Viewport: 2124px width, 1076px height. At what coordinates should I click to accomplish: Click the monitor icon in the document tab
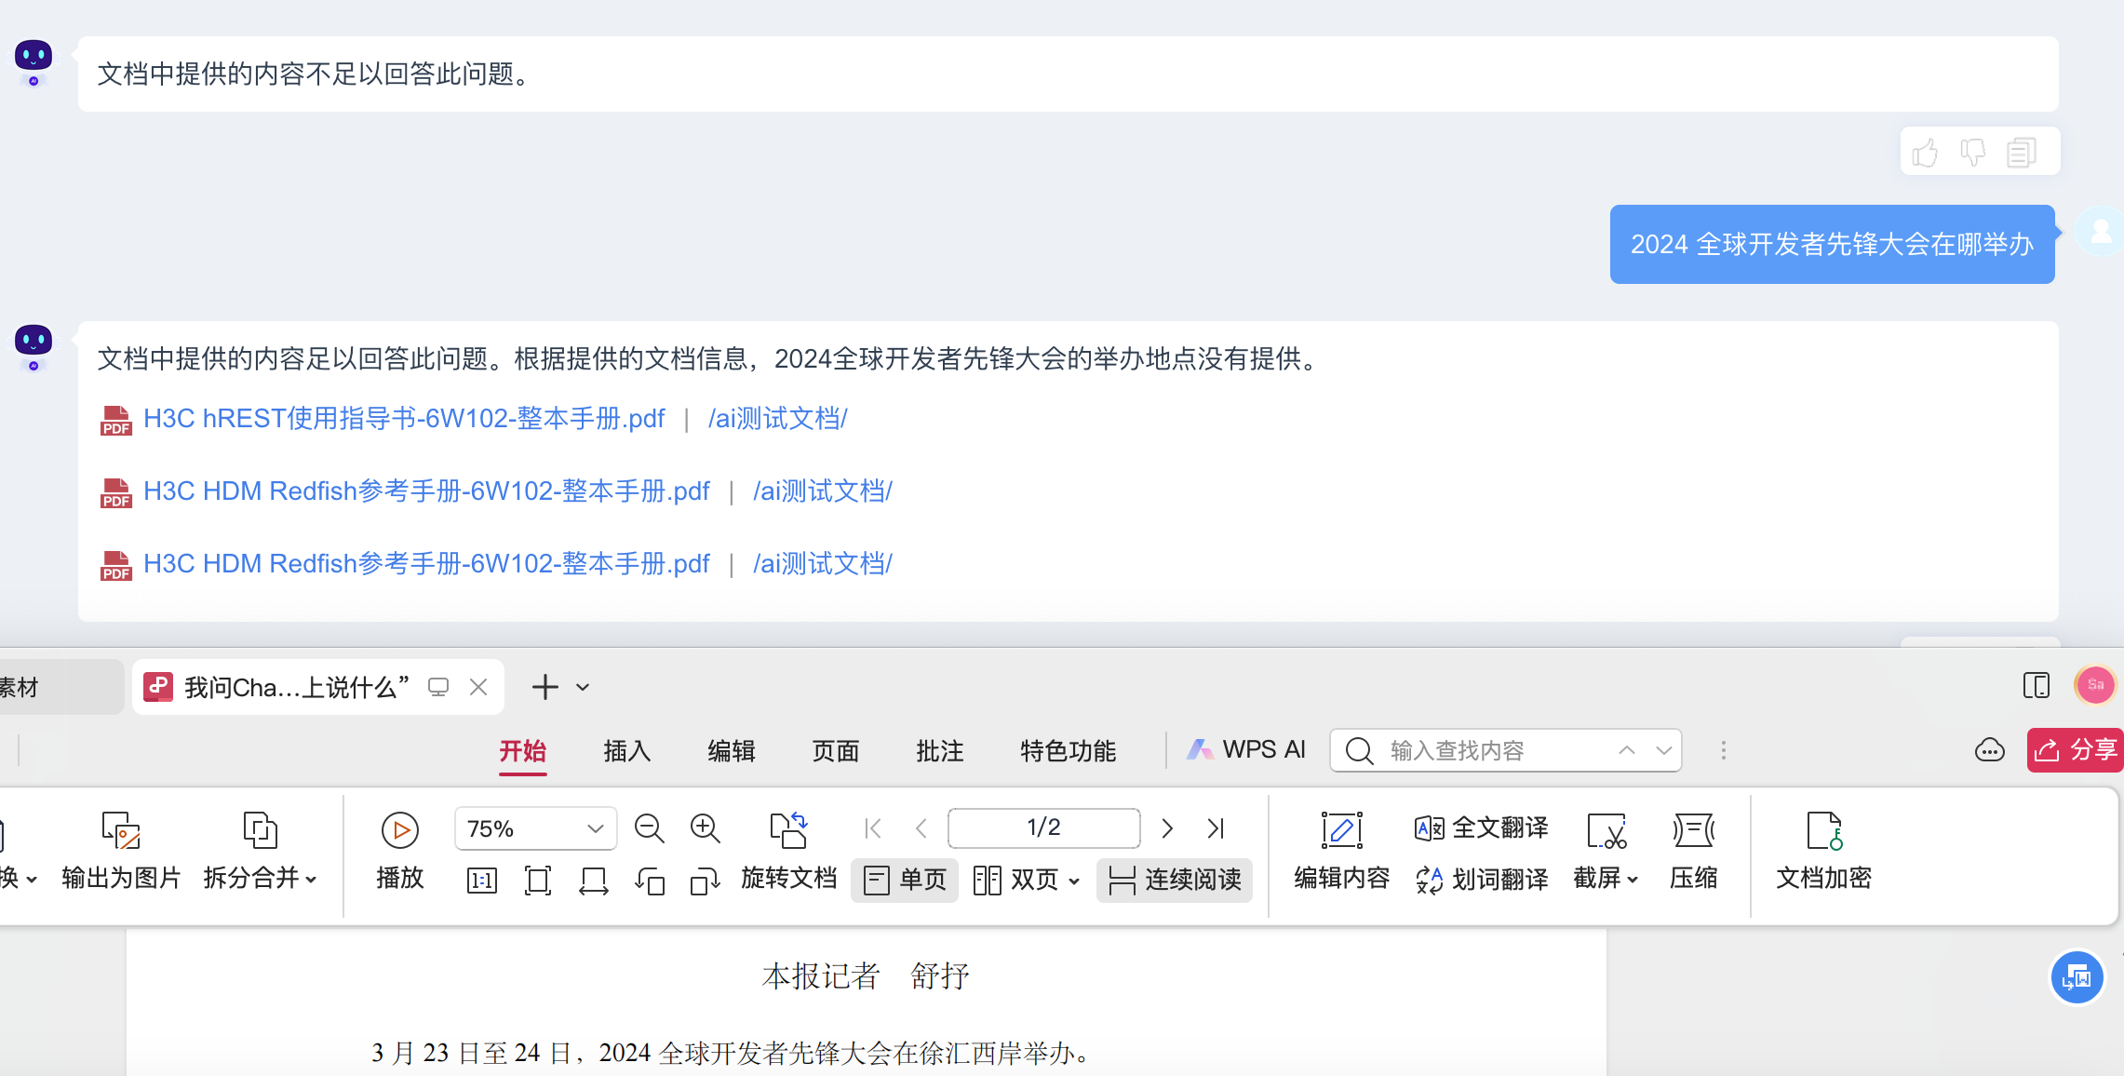[x=438, y=687]
